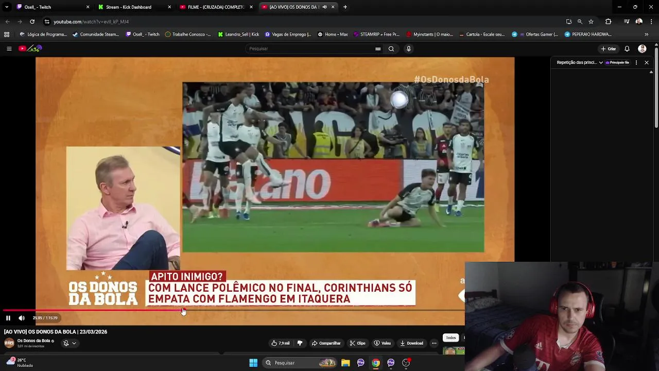This screenshot has width=659, height=371.
Task: Open the weather widget showing 26°C
Action: 20,363
